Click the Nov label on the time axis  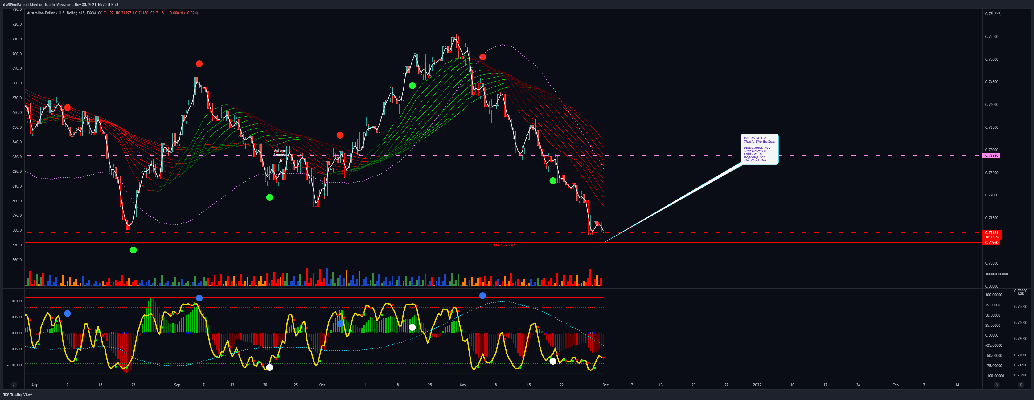pos(463,385)
